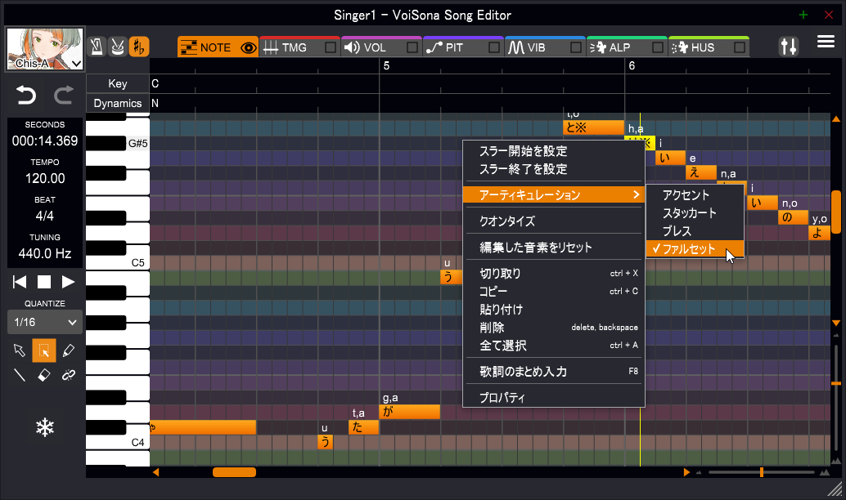Toggle NOTE layer visibility eye

click(248, 47)
